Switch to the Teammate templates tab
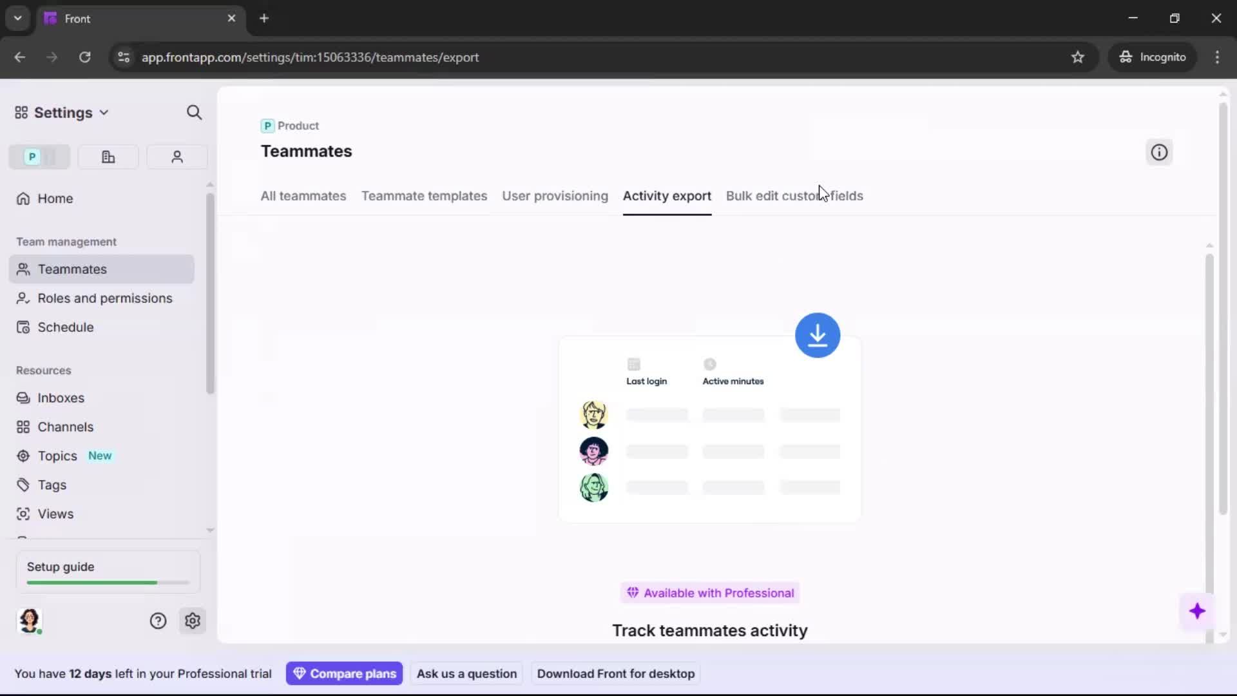1237x696 pixels. [x=425, y=196]
